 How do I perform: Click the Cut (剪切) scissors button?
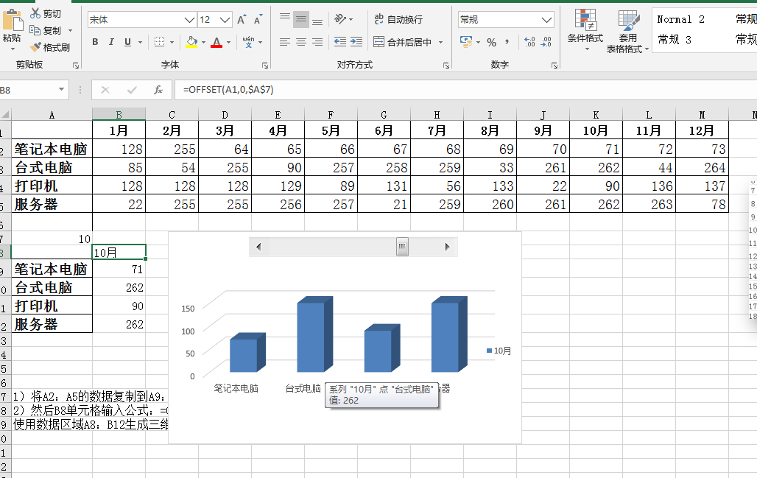pyautogui.click(x=46, y=14)
